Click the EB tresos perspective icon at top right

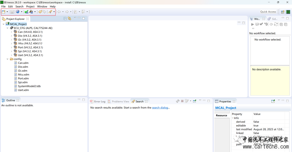(x=288, y=12)
